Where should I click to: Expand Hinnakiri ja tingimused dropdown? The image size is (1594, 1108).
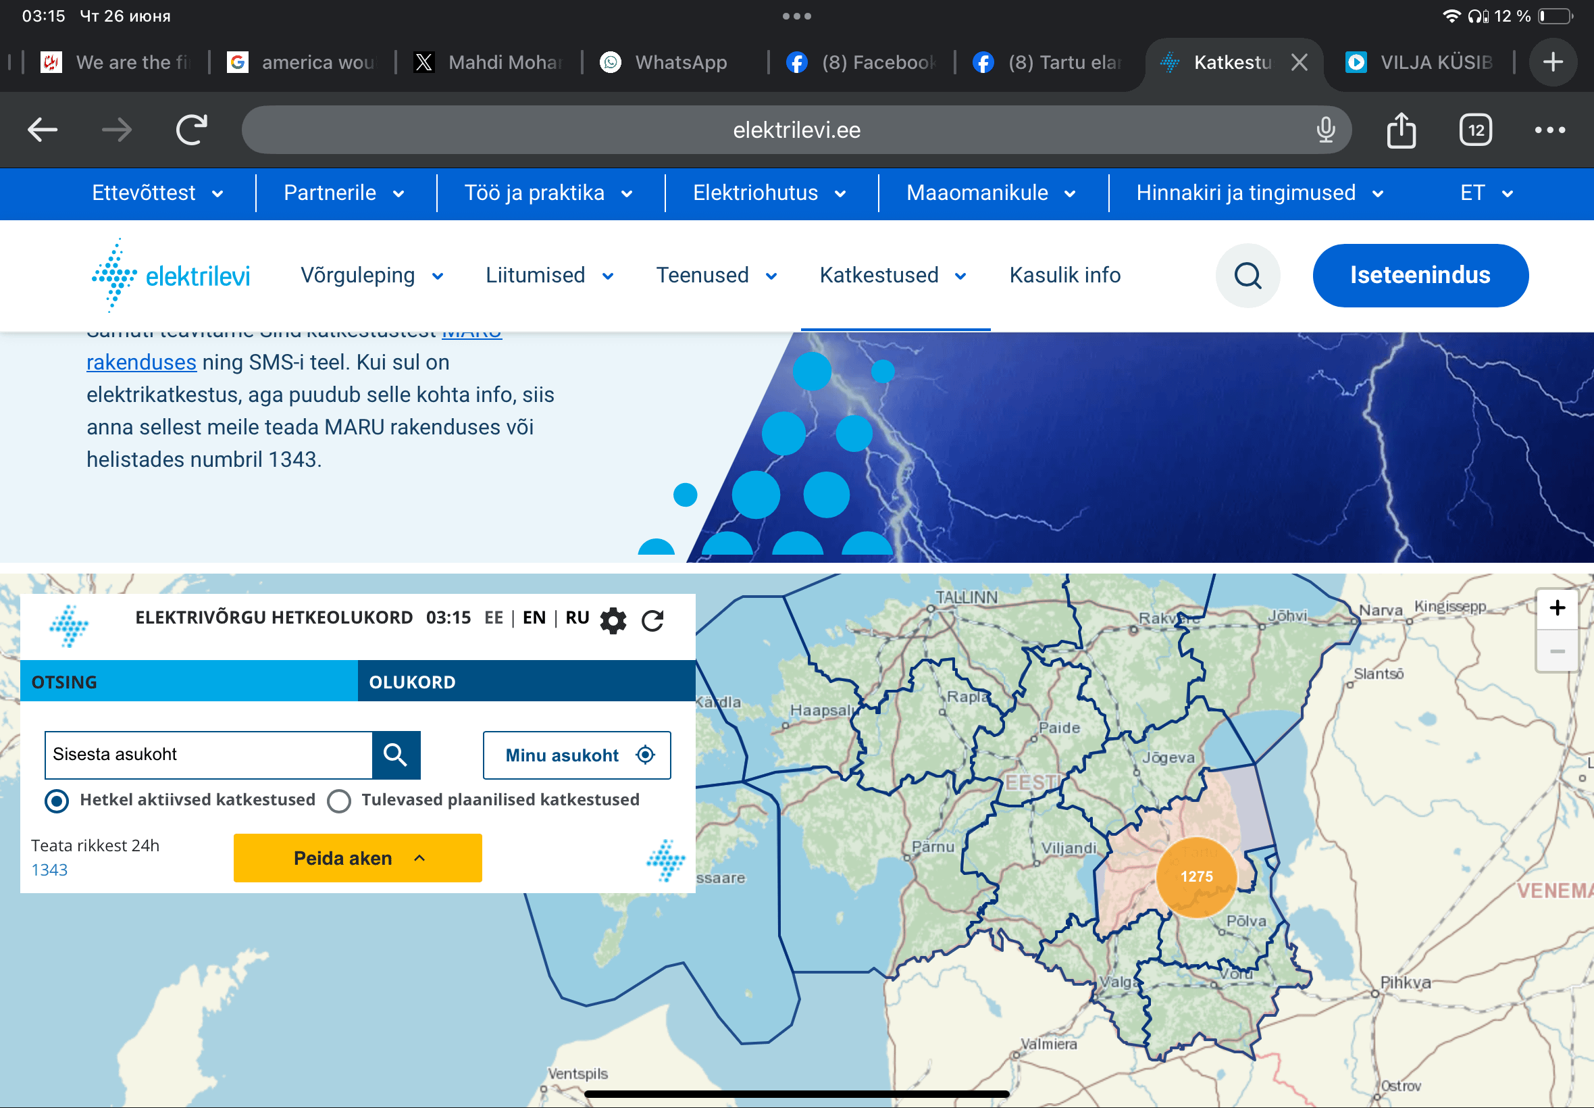point(1260,193)
